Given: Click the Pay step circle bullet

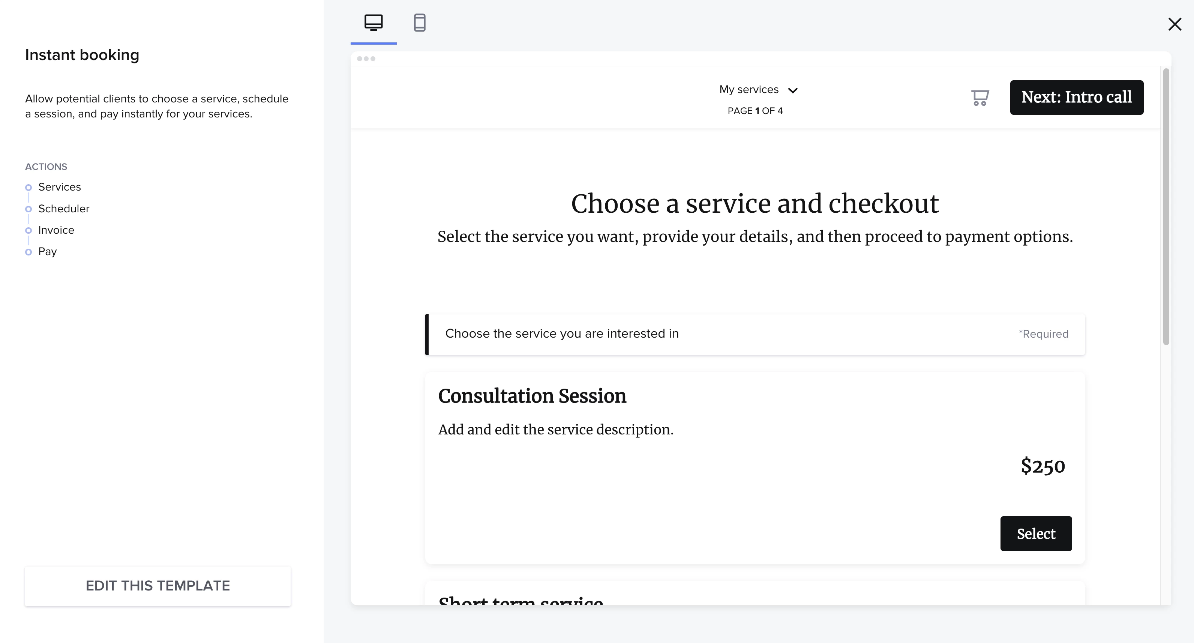Looking at the screenshot, I should [x=28, y=252].
